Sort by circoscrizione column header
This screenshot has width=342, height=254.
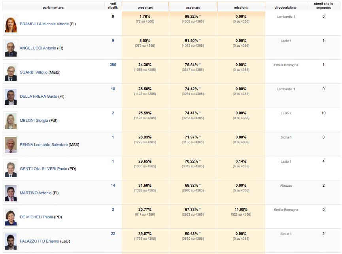pyautogui.click(x=286, y=8)
